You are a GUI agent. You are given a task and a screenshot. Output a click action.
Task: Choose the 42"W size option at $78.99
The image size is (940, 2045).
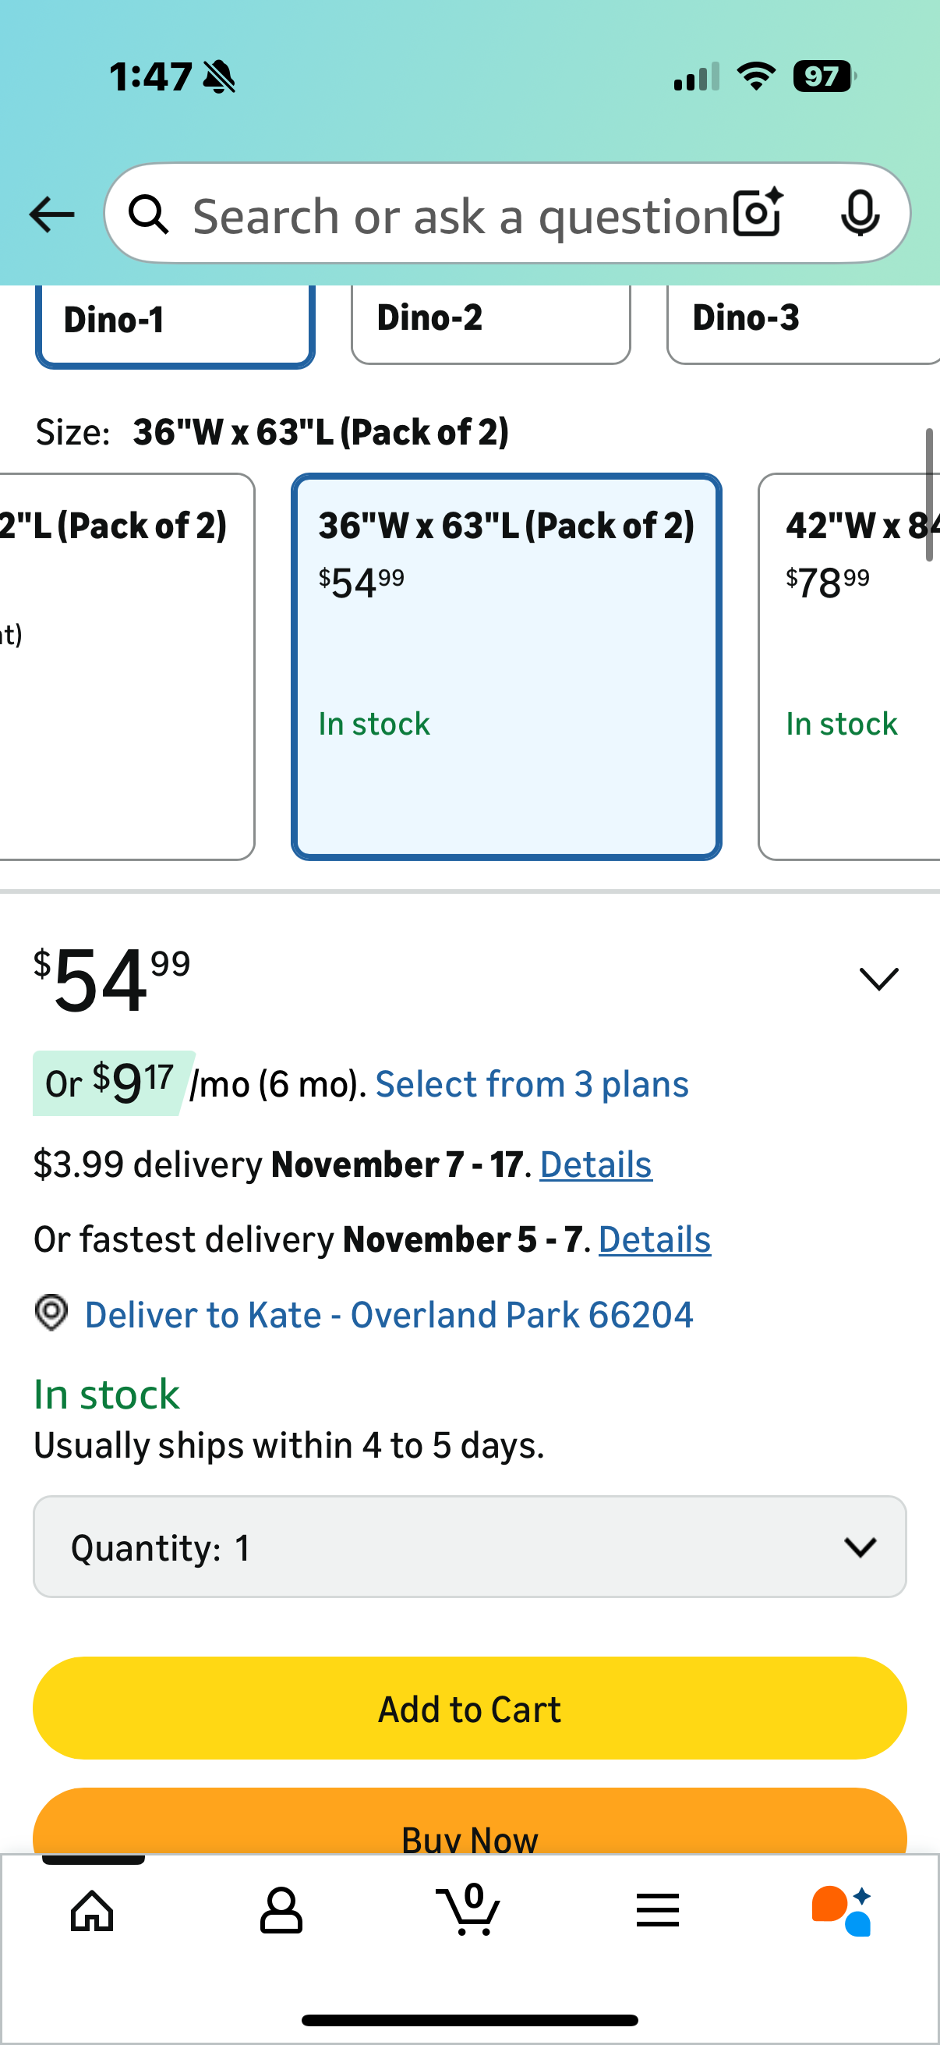[x=849, y=665]
